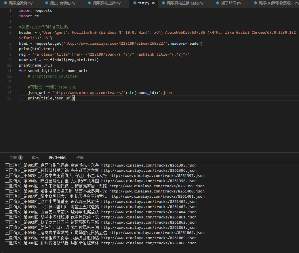The height and width of the screenshot is (253, 299).
Task: Open the 爬取QQ音乐收费歌曲.py tab
Action: coord(275,3)
